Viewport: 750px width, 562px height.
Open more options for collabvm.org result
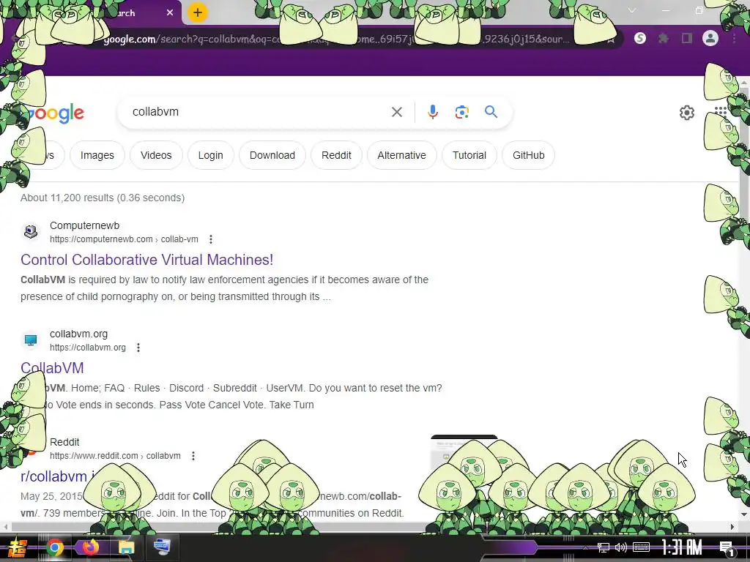point(138,348)
